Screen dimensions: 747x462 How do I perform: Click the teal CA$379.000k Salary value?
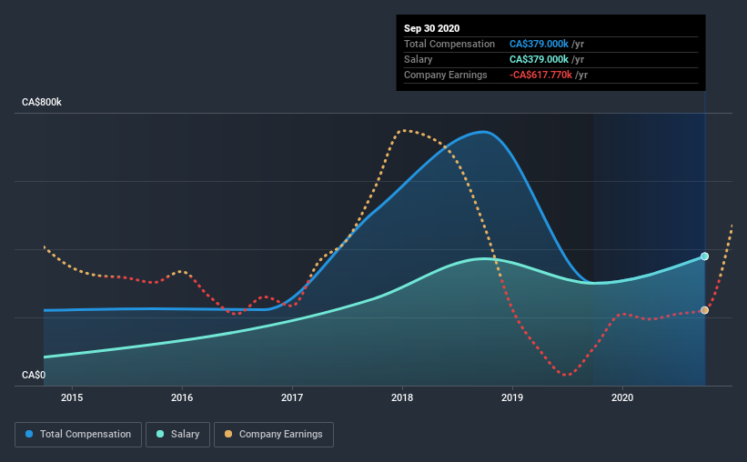tap(539, 59)
